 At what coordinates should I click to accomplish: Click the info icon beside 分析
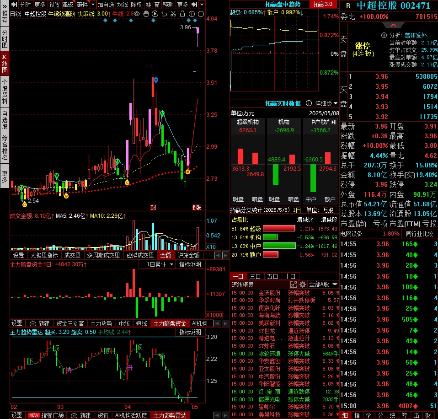tap(384, 35)
